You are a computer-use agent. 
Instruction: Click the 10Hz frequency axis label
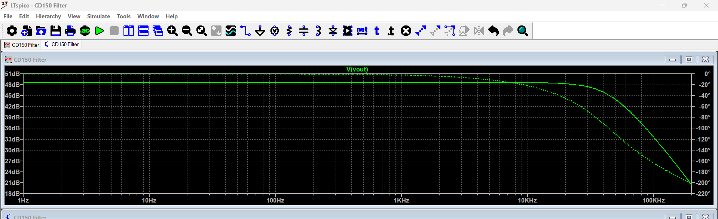(149, 201)
